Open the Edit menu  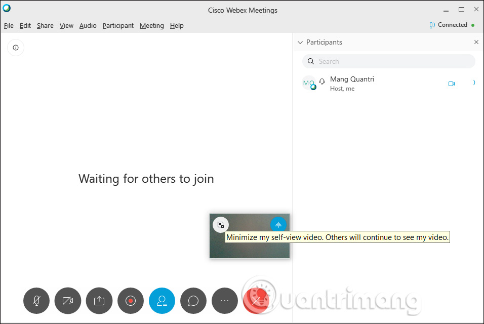(x=25, y=26)
